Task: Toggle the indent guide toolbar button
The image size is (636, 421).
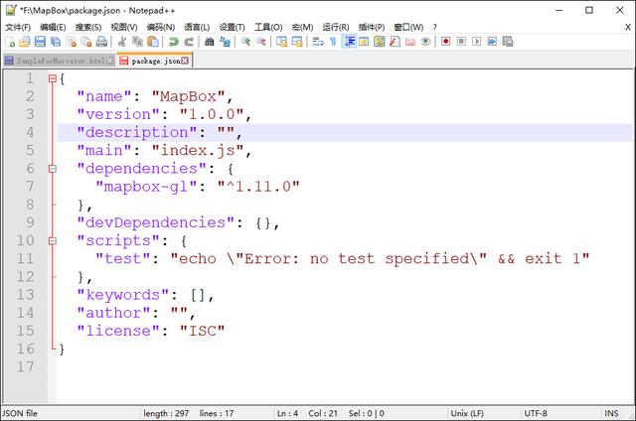Action: (x=349, y=42)
